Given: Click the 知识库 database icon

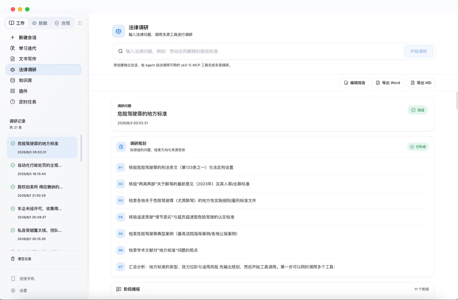Looking at the screenshot, I should tap(13, 80).
